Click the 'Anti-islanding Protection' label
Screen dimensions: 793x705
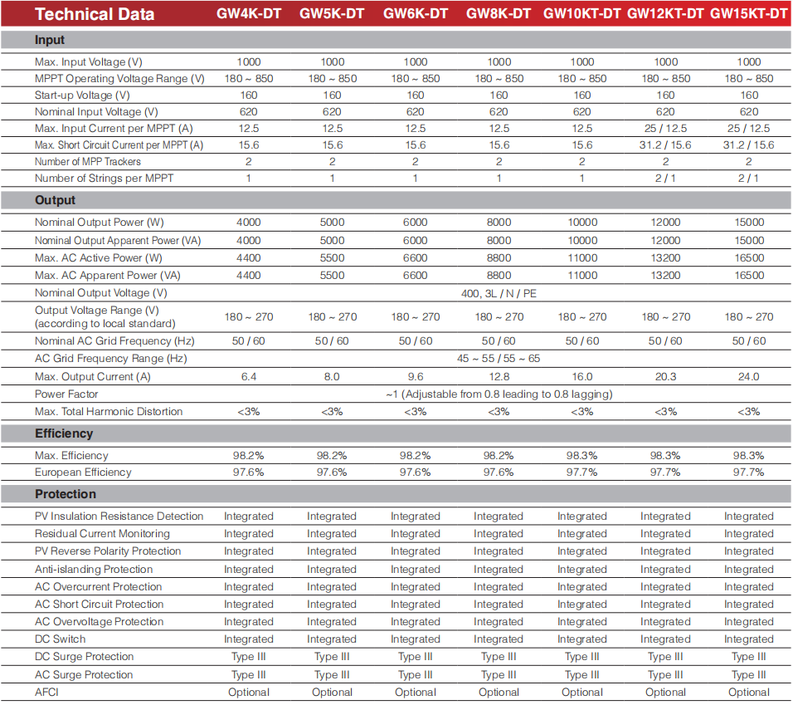(x=94, y=570)
